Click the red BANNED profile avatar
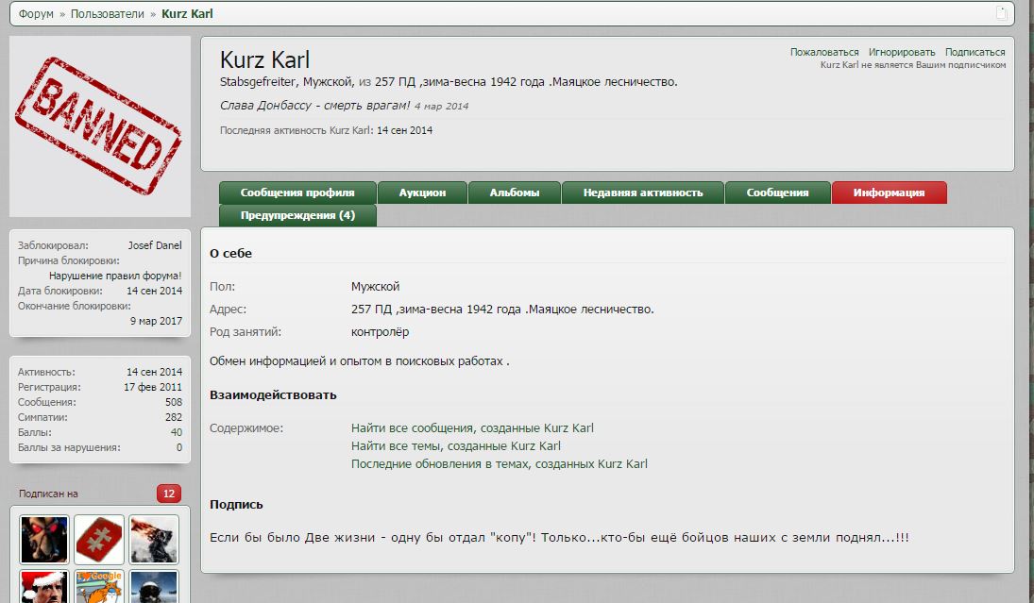The image size is (1034, 603). click(x=99, y=126)
